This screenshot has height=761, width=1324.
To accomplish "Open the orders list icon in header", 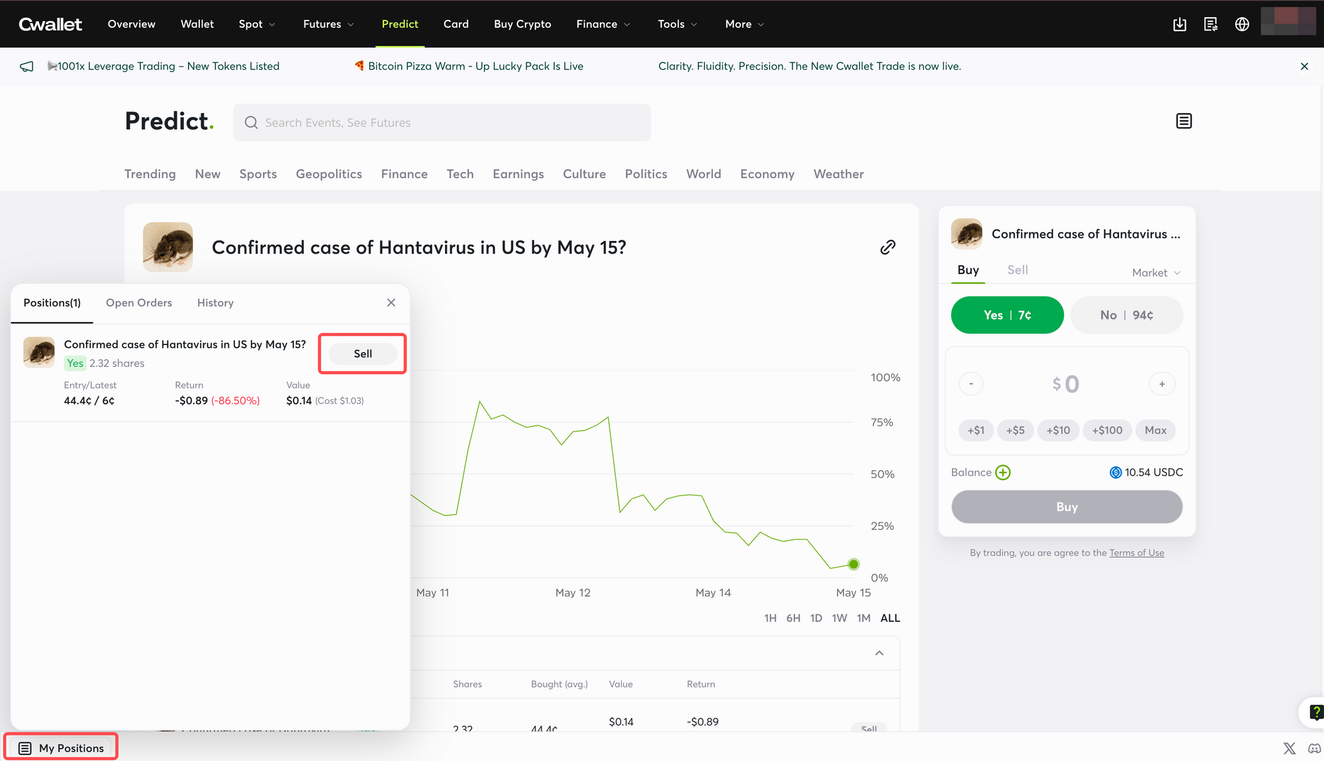I will click(1211, 25).
